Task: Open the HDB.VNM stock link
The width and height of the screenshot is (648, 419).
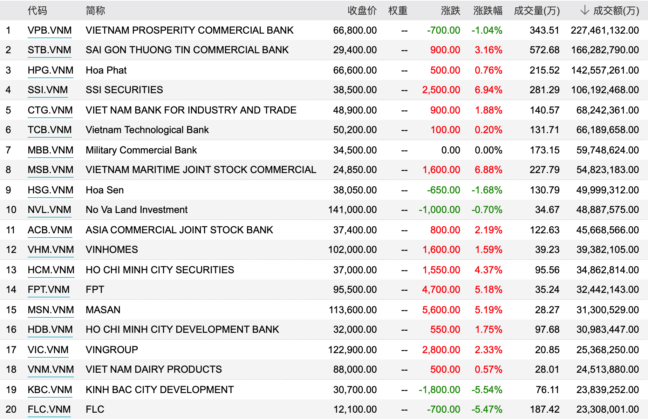Action: coord(50,330)
